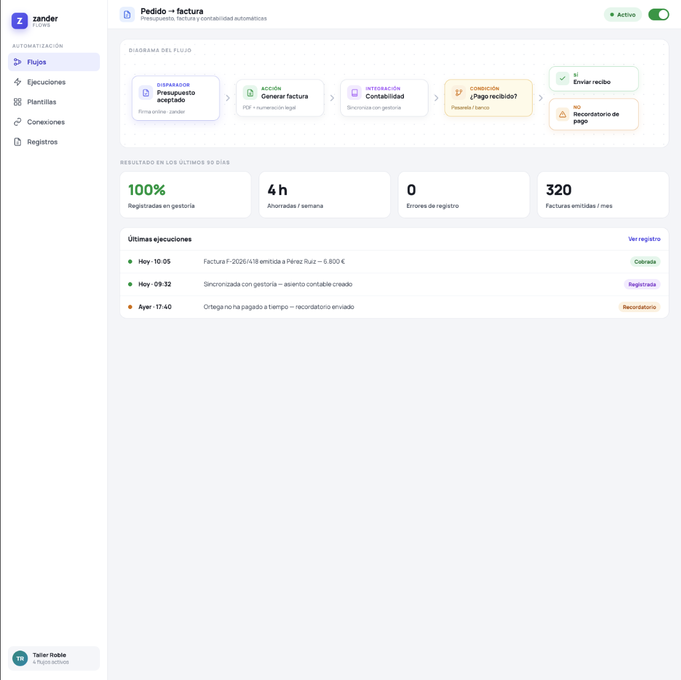Click the 4 h Ahorradas / semana card
Viewport: 681px width, 680px height.
325,194
